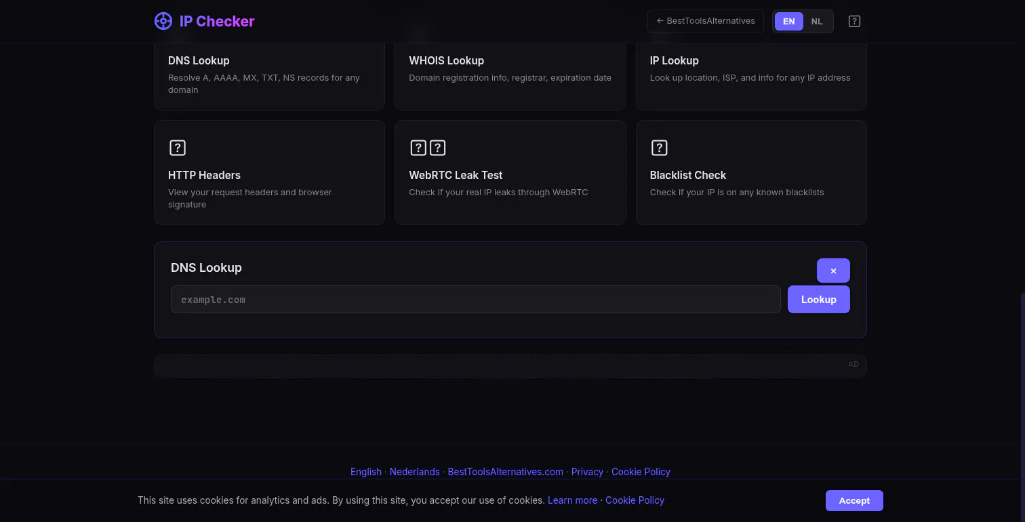This screenshot has width=1025, height=522.
Task: Open the English footer link
Action: pyautogui.click(x=366, y=472)
